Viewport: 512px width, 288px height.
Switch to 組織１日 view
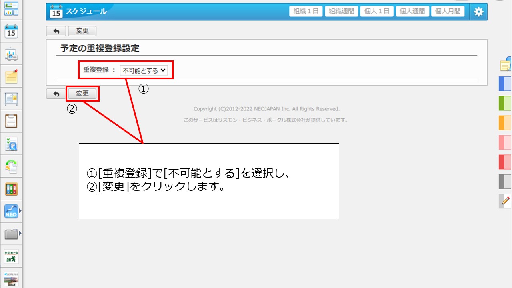pyautogui.click(x=306, y=11)
